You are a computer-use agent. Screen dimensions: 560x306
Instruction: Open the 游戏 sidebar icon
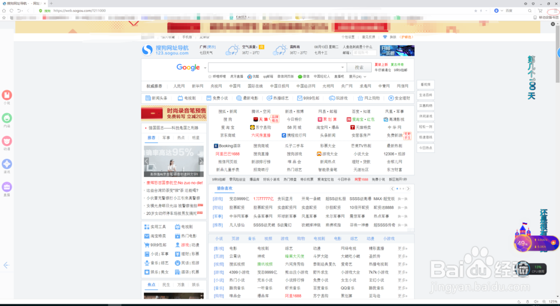point(7,164)
